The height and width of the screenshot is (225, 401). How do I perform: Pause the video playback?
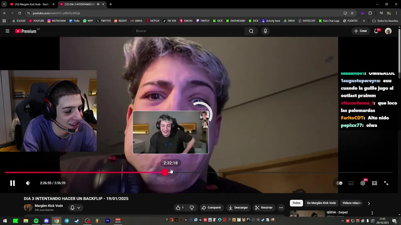pos(13,183)
